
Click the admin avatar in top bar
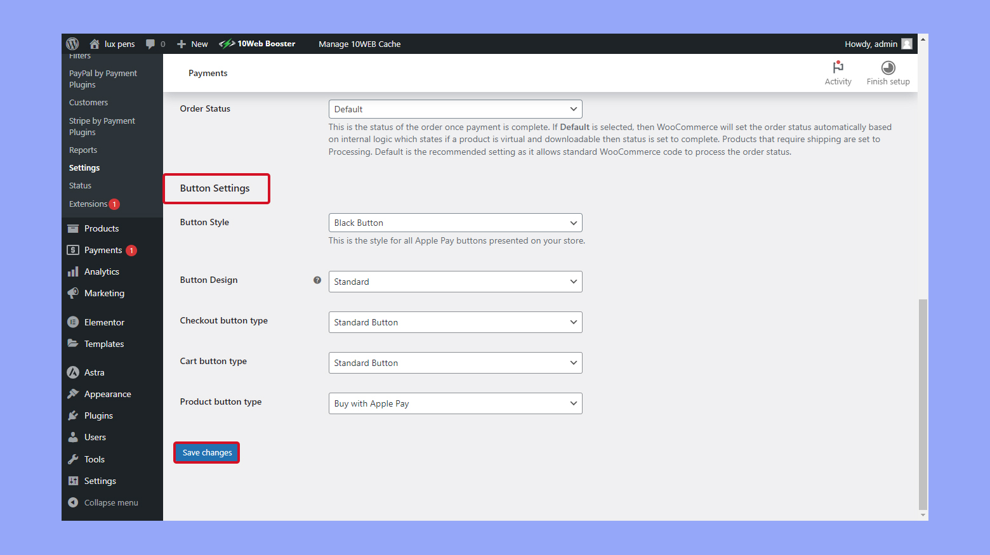(907, 44)
